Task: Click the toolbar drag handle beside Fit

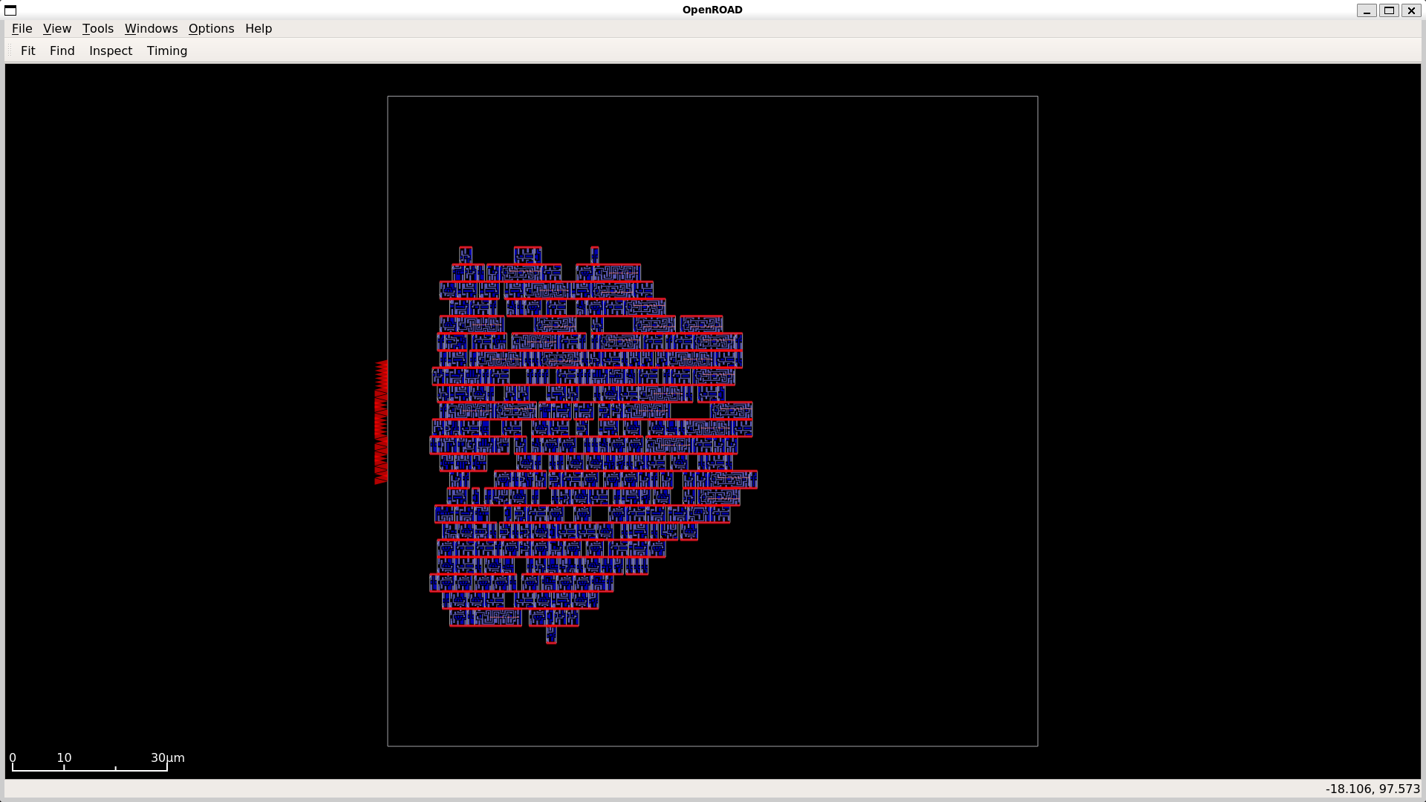Action: coord(9,50)
